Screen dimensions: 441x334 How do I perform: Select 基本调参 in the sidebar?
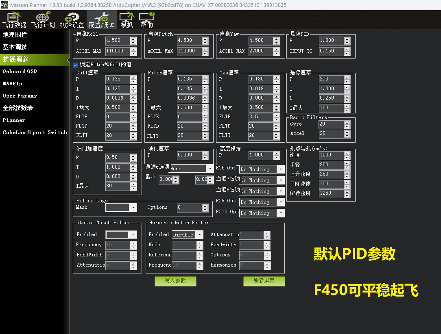tap(15, 47)
